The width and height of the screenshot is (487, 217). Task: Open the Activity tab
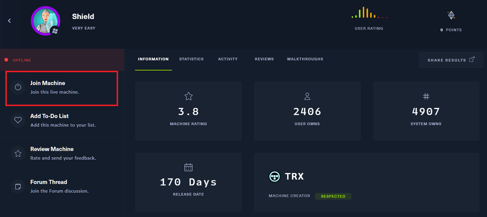[x=228, y=59]
